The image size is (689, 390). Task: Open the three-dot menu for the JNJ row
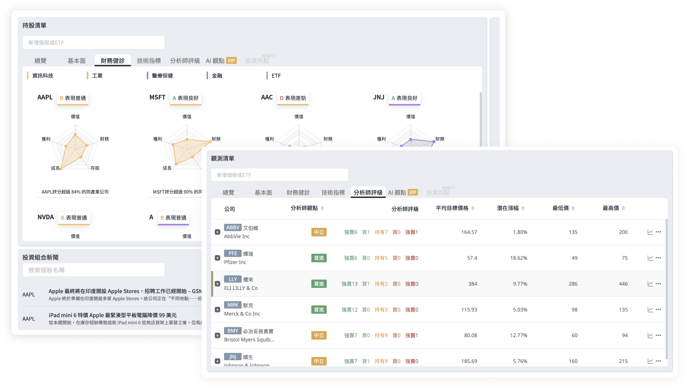coord(658,361)
